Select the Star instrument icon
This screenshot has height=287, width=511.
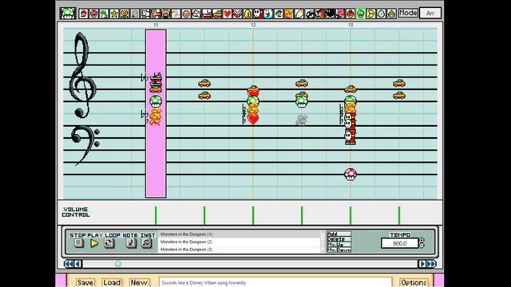114,14
